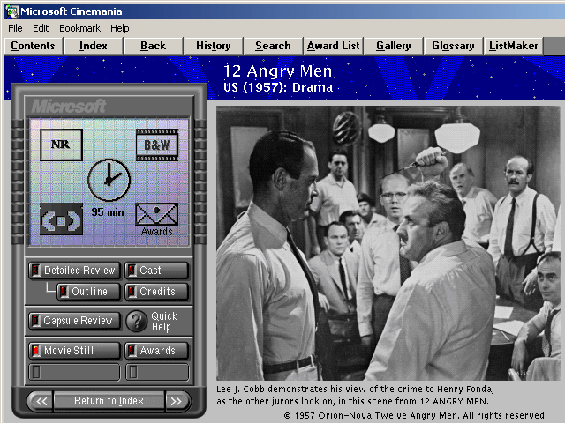565x423 pixels.
Task: Open the Glossary
Action: (x=453, y=46)
